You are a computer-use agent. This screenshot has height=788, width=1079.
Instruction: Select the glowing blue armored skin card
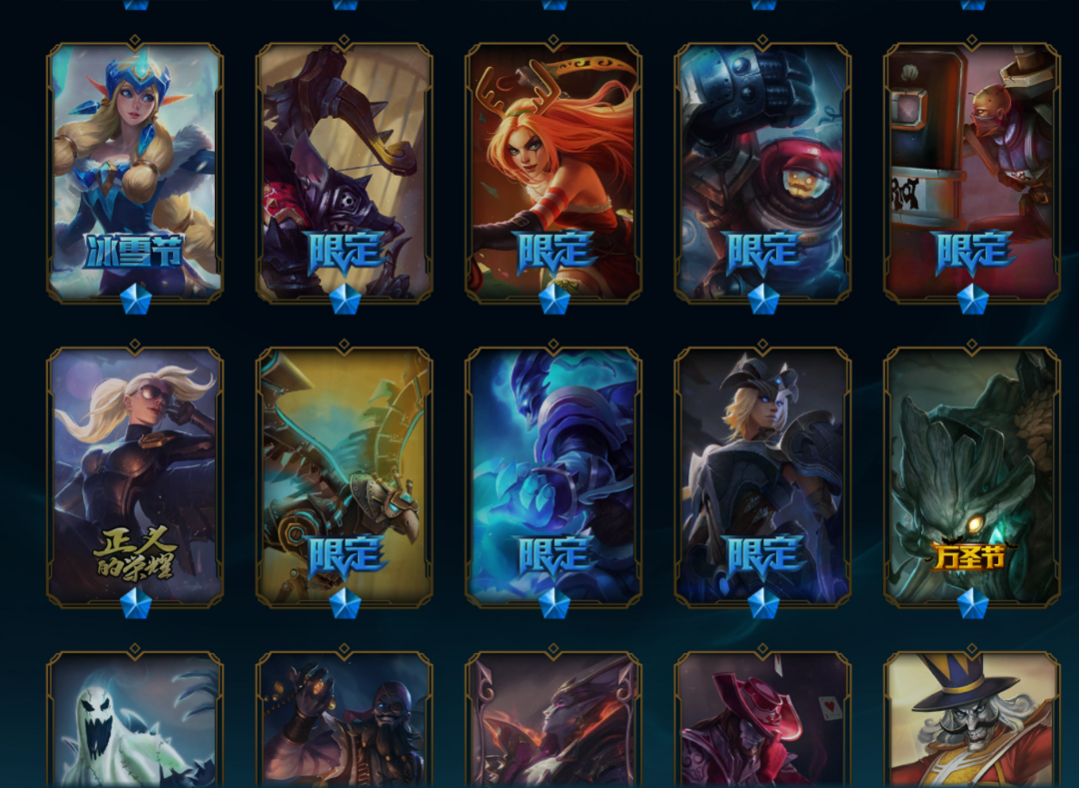click(553, 476)
